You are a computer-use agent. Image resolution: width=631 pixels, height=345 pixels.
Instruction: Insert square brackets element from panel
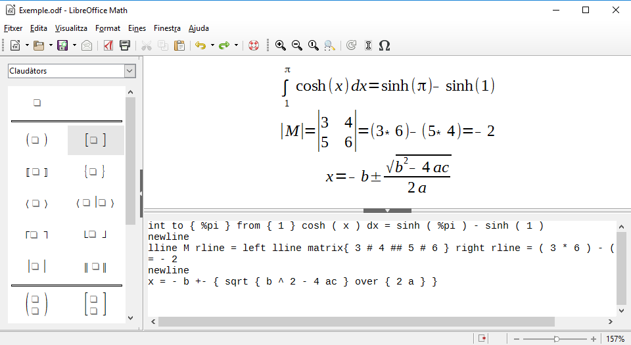[x=95, y=140]
